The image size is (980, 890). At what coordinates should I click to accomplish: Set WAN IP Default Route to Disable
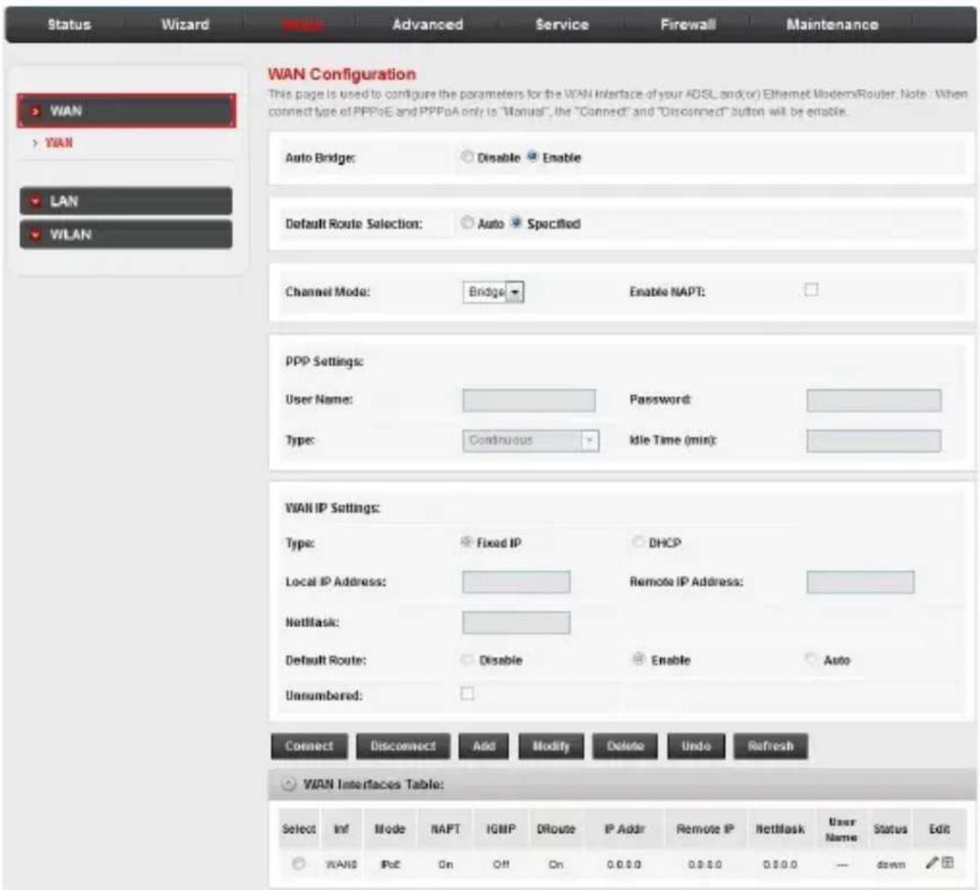point(467,659)
